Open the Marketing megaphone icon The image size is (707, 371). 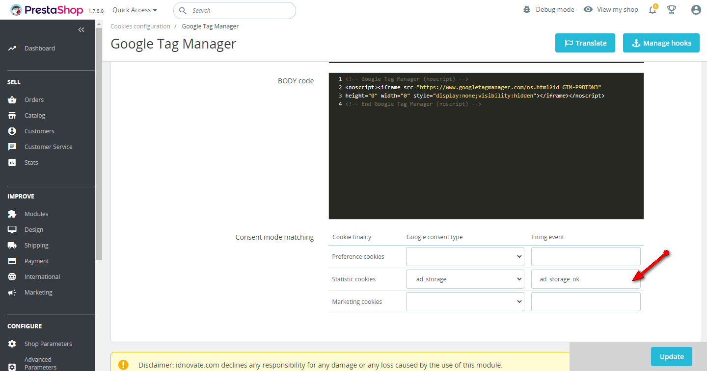click(x=12, y=293)
